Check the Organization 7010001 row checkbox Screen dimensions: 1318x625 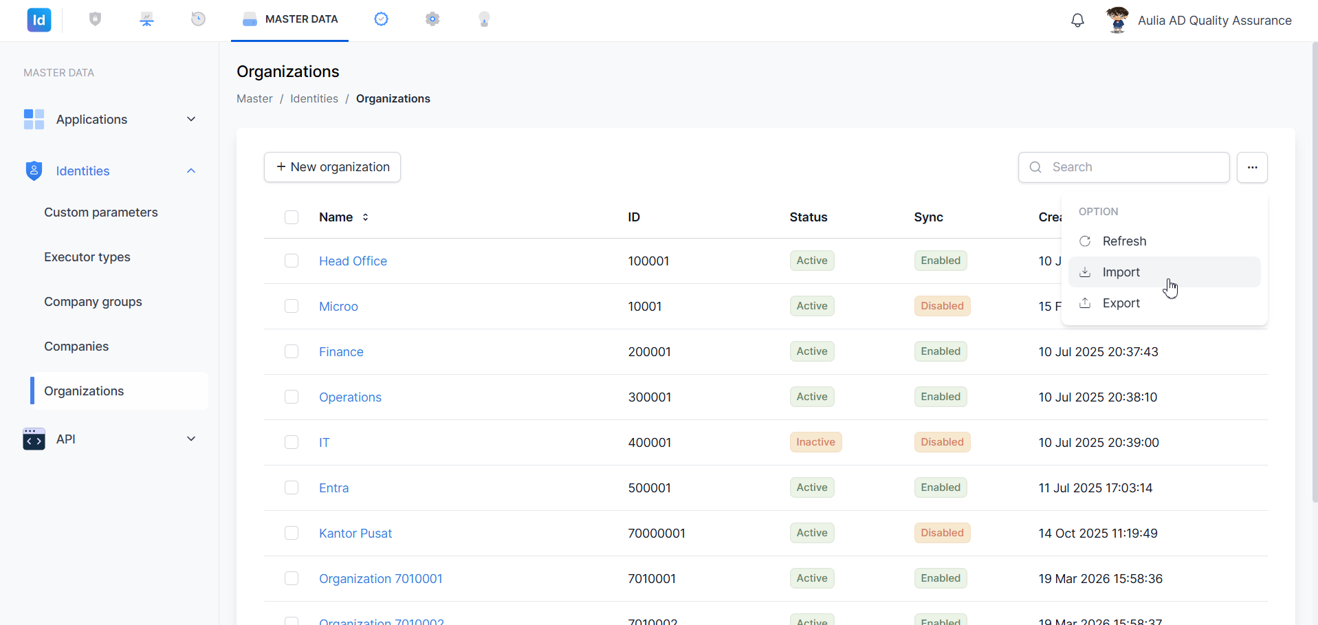pyautogui.click(x=292, y=578)
